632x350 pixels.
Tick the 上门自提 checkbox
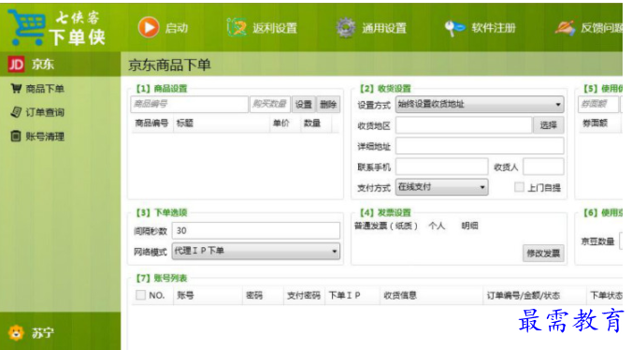point(519,186)
